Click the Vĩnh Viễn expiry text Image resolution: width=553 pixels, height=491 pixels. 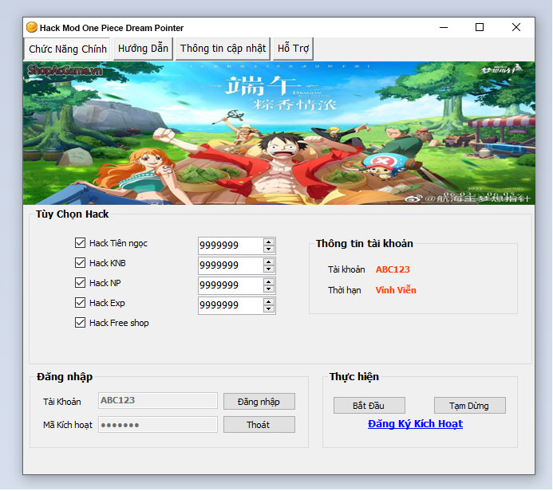396,290
